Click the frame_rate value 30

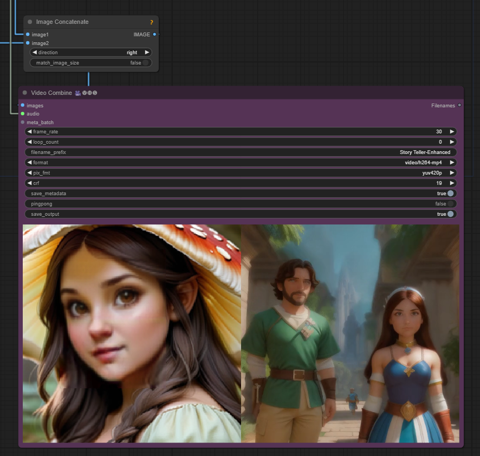pyautogui.click(x=439, y=131)
